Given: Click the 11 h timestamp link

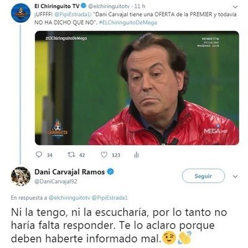Looking at the screenshot, I should tap(140, 6).
